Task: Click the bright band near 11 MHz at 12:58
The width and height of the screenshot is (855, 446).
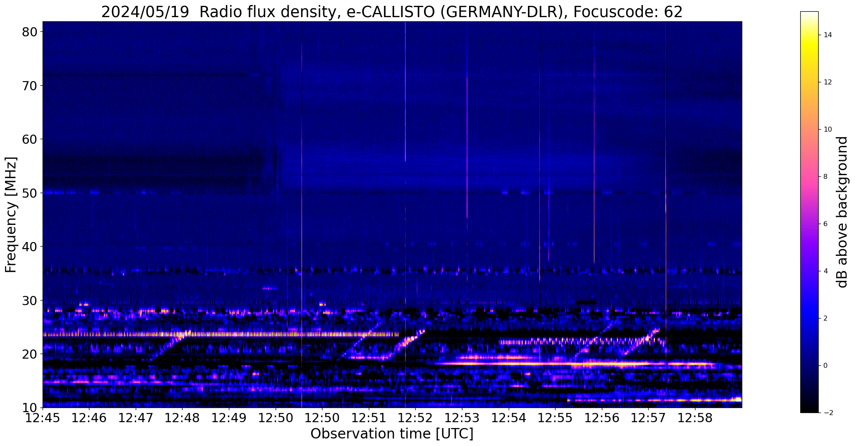Action: pyautogui.click(x=655, y=400)
